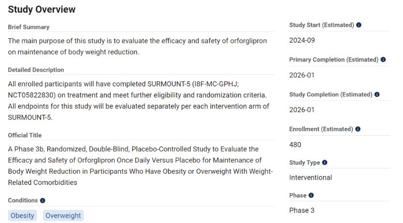Open the Primary Completion (Estimated) info icon

[383, 60]
